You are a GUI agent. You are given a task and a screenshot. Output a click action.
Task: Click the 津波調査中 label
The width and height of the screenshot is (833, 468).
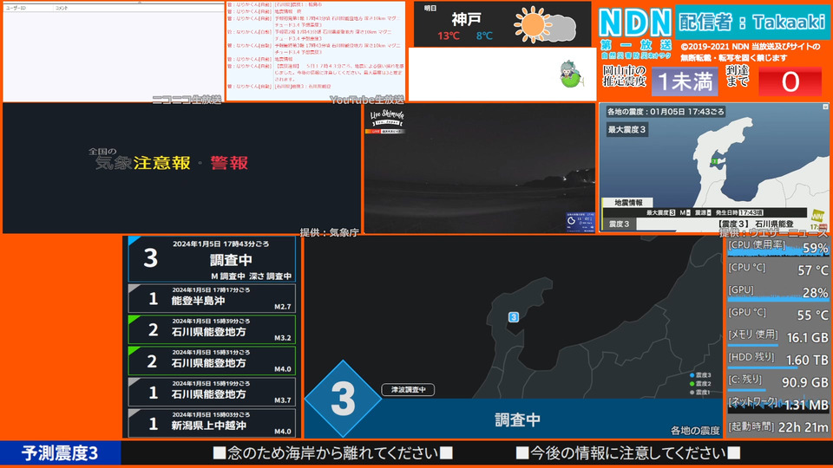pos(408,389)
